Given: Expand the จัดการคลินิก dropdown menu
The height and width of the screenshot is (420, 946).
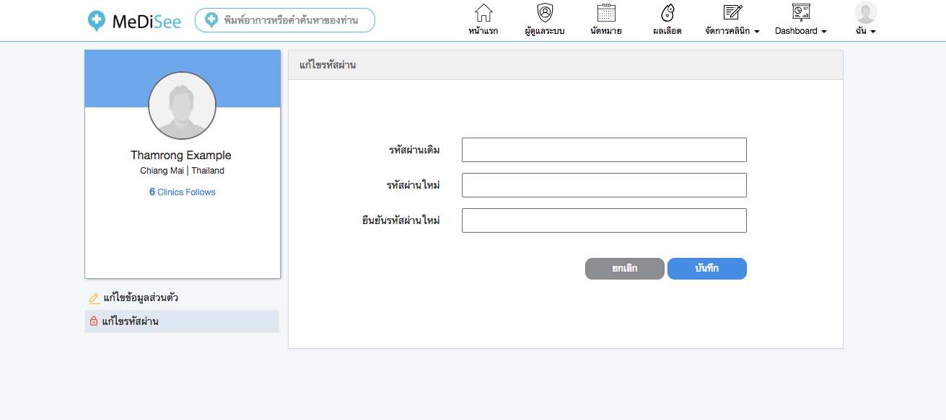Looking at the screenshot, I should click(732, 31).
